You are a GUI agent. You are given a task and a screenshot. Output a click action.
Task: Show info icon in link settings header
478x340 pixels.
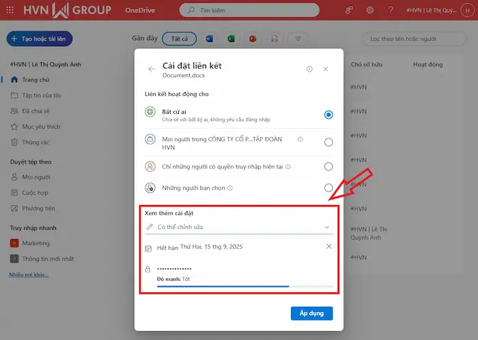[x=309, y=69]
